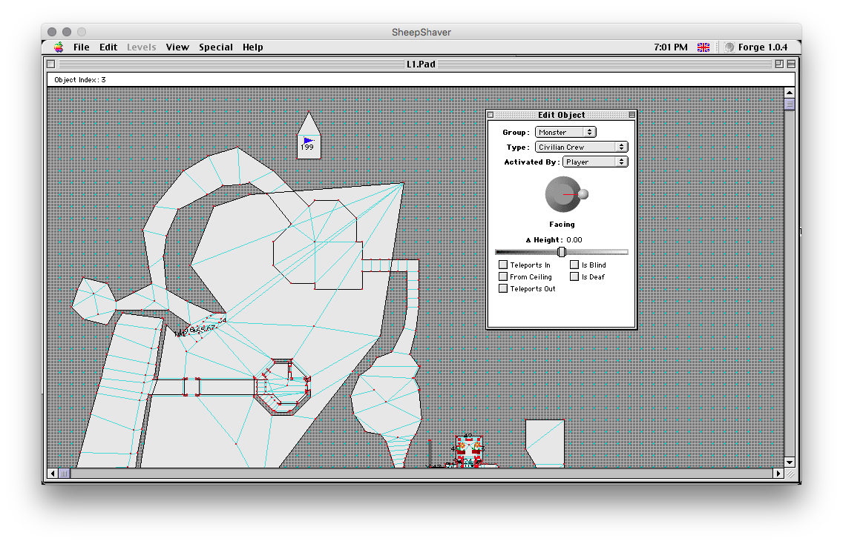
Task: Open the Group dropdown showing Monster
Action: pos(565,132)
